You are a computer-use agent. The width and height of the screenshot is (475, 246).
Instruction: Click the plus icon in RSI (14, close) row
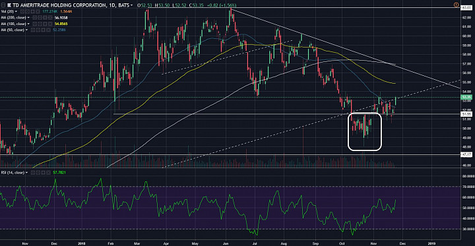tap(44, 172)
